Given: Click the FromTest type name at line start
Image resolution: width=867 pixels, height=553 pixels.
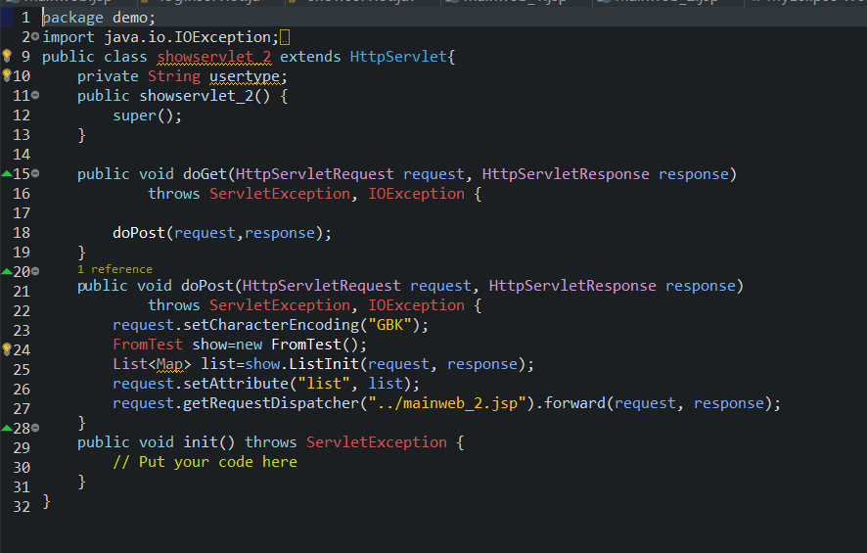Looking at the screenshot, I should pyautogui.click(x=148, y=345).
